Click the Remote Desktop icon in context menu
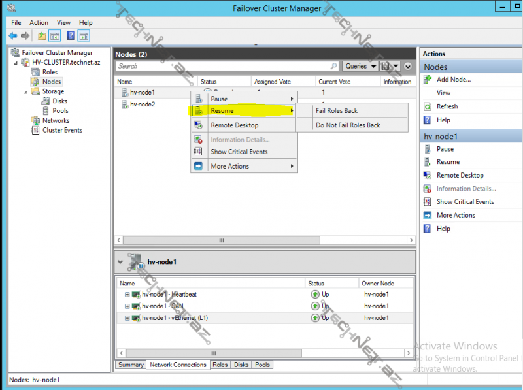This screenshot has height=390, width=523. [198, 125]
